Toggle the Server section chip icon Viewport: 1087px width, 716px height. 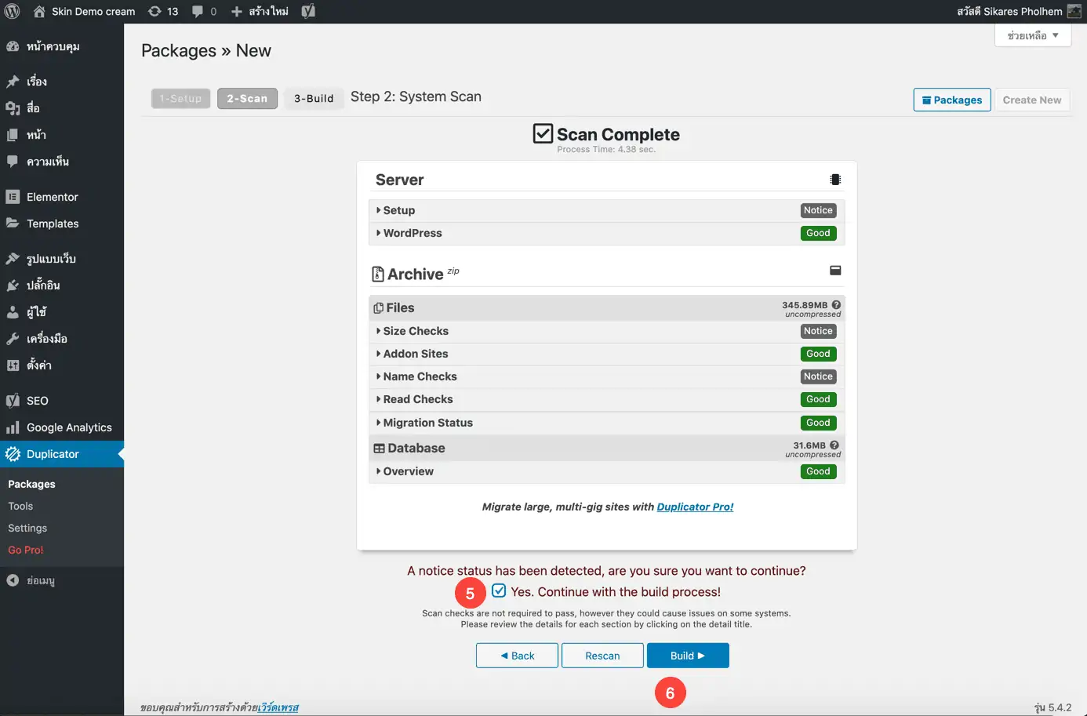coord(835,180)
